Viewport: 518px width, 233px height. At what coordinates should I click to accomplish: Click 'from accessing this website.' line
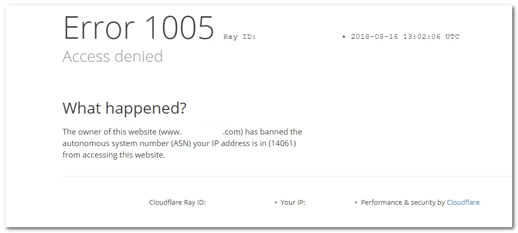pyautogui.click(x=114, y=154)
